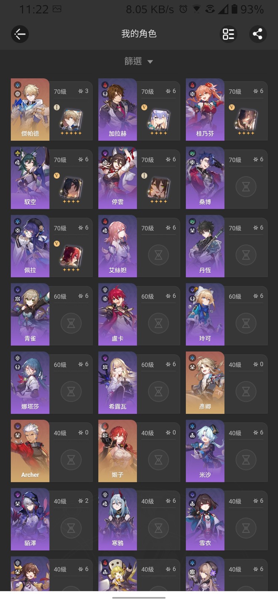Open the 篩選 filter dropdown

point(139,61)
